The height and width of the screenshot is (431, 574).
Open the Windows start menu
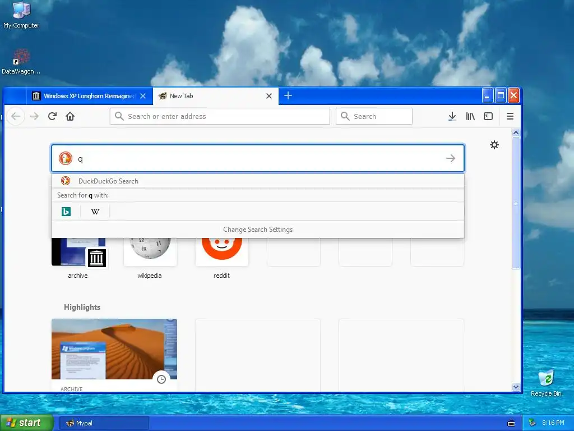(x=26, y=423)
